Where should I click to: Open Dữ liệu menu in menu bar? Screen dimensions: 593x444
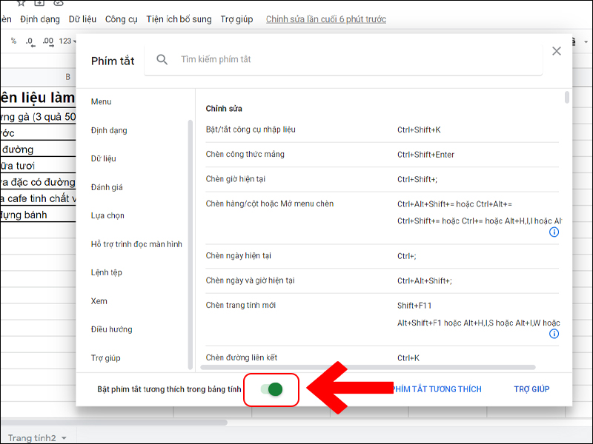point(82,19)
